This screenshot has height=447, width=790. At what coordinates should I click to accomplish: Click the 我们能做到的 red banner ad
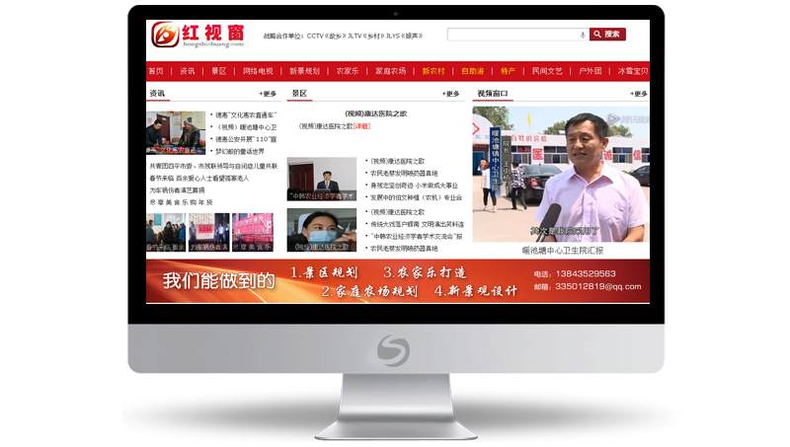coord(397,280)
